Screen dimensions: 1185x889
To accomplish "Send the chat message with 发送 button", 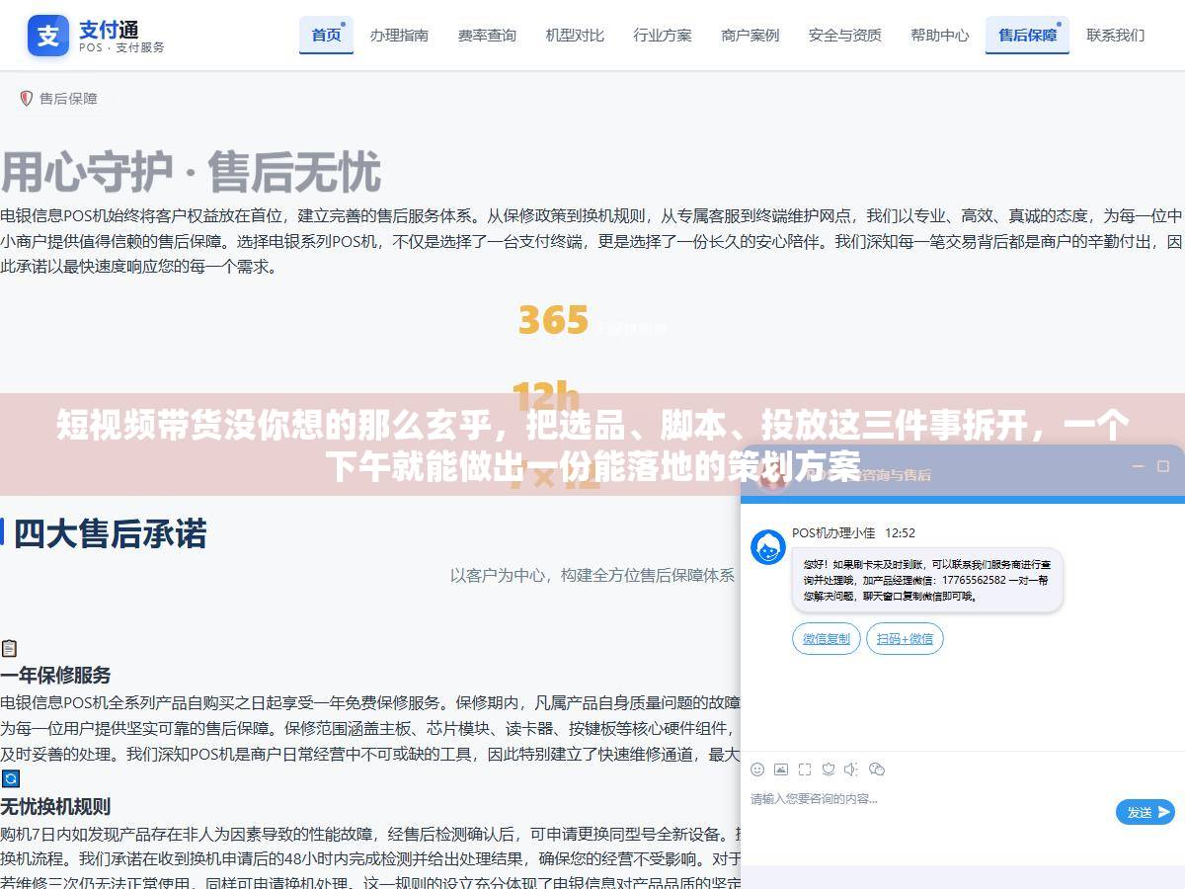I will click(x=1145, y=812).
